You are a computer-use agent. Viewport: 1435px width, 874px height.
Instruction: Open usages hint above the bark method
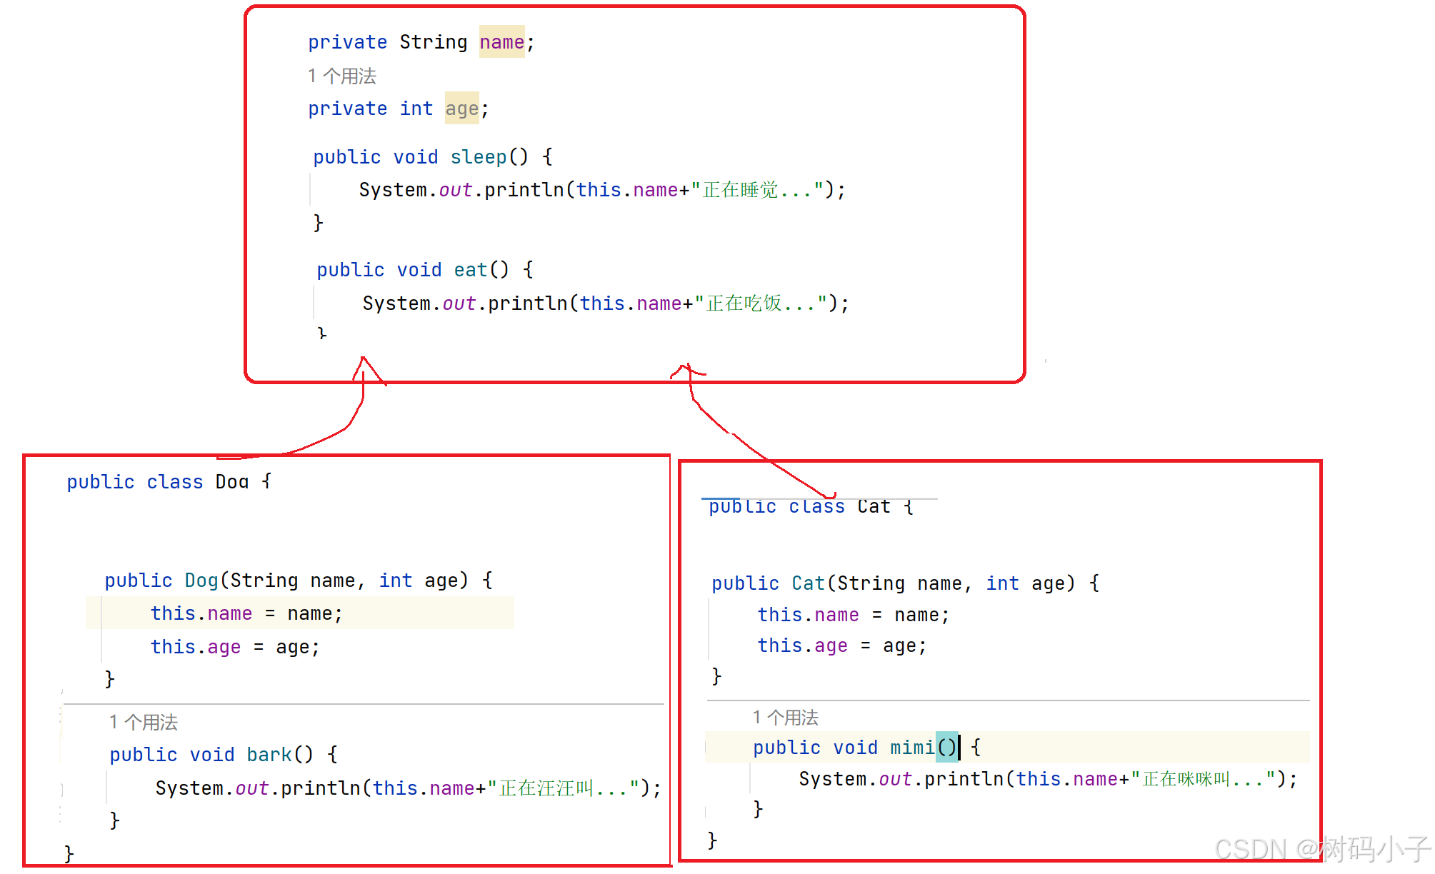pos(144,722)
